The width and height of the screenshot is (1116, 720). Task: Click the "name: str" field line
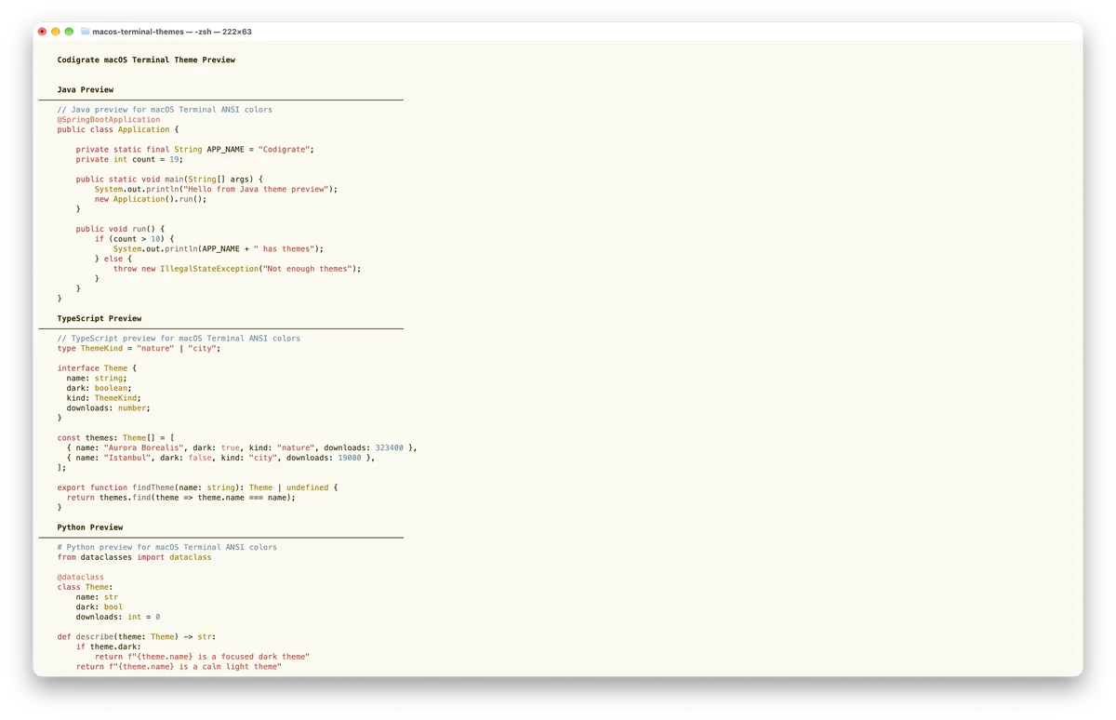click(97, 597)
